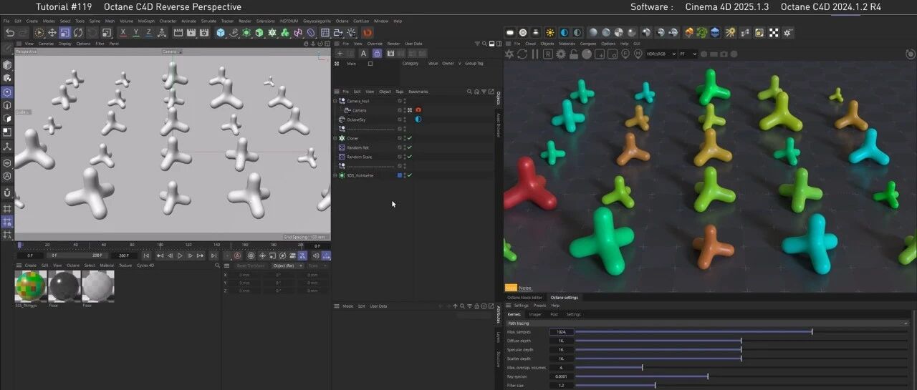Expand the Cloner object hierarchy
Viewport: 917px width, 390px height.
tap(335, 138)
